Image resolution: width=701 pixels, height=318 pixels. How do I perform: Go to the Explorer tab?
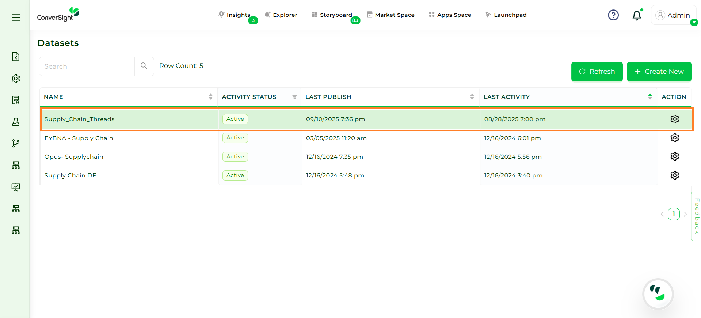tap(281, 15)
